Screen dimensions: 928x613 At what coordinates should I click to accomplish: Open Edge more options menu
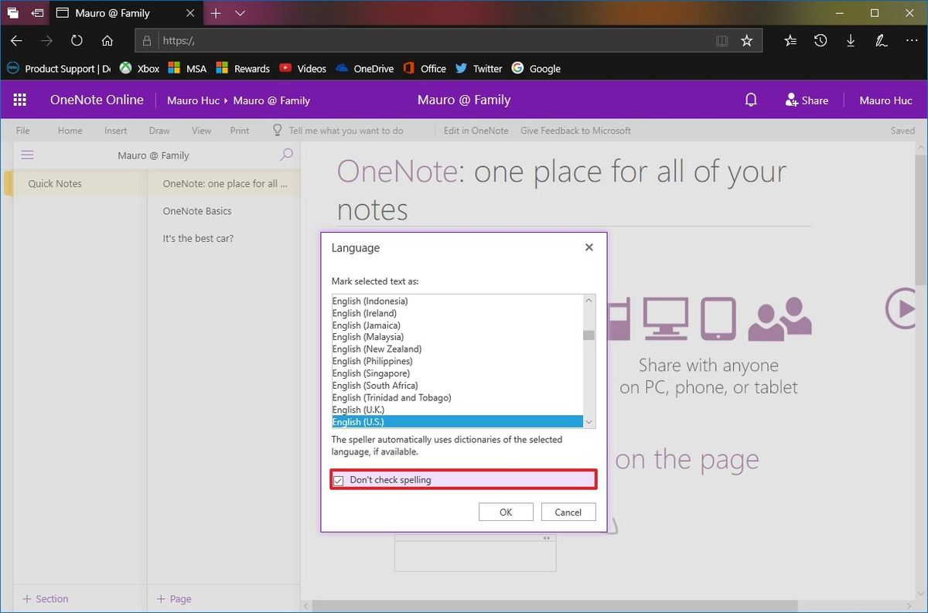click(912, 40)
